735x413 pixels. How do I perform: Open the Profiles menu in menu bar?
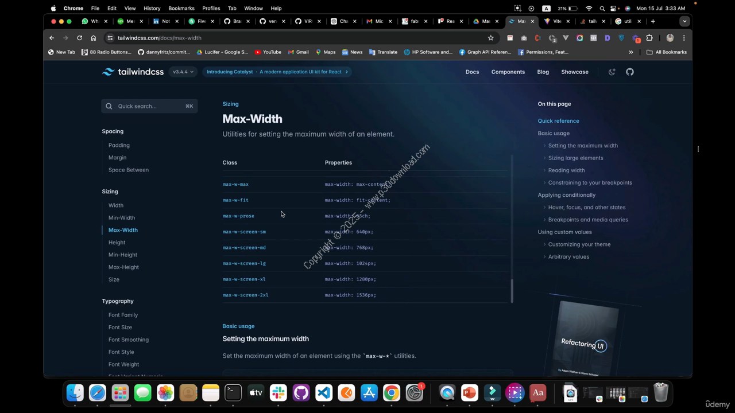click(211, 8)
